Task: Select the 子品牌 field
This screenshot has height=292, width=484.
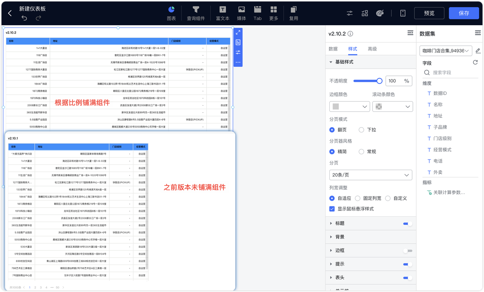Action: [x=440, y=127]
